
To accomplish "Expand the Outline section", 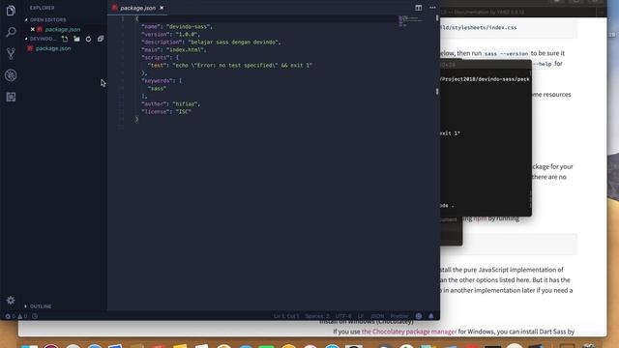I will coord(41,306).
